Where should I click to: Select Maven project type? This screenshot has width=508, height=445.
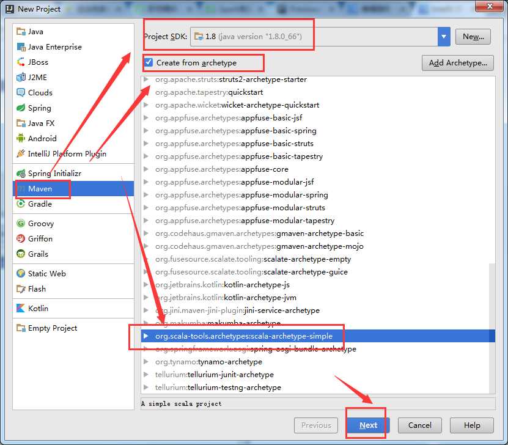(x=73, y=188)
